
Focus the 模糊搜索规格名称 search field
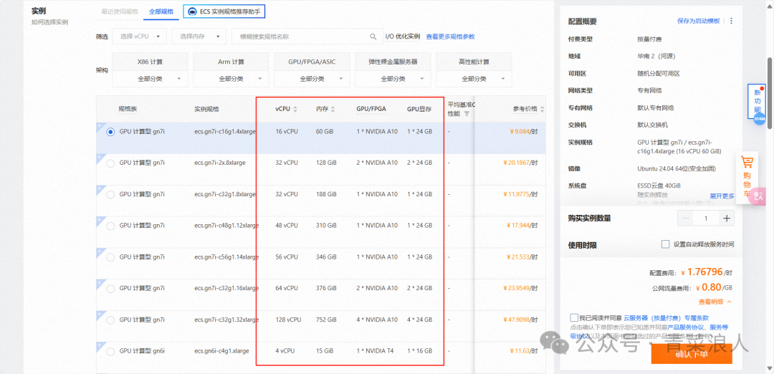click(x=307, y=37)
